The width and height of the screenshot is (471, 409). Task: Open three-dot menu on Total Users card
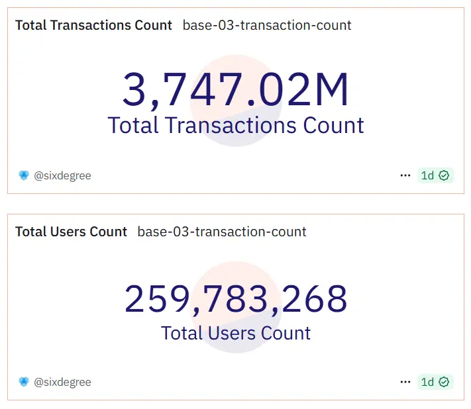click(405, 382)
